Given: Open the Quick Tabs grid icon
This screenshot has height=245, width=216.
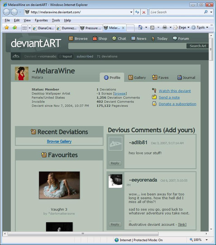Looking at the screenshot, I should click(24, 28).
